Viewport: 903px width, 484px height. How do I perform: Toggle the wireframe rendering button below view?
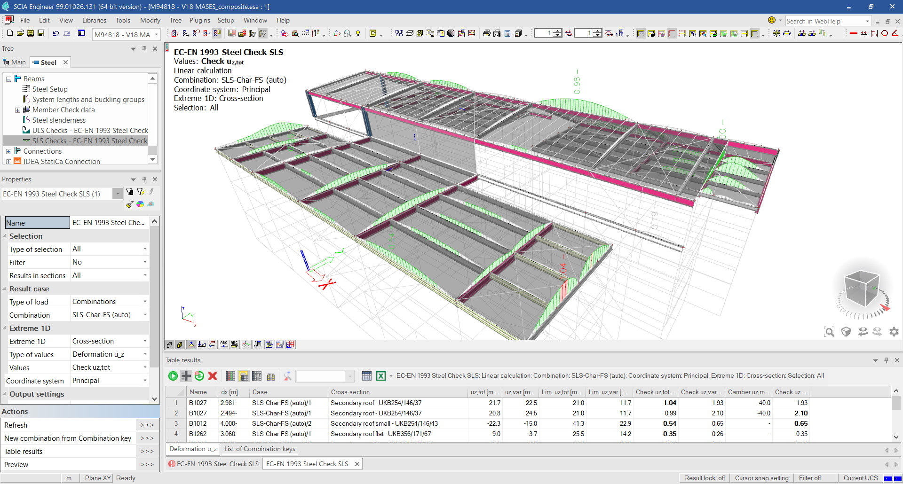[169, 344]
